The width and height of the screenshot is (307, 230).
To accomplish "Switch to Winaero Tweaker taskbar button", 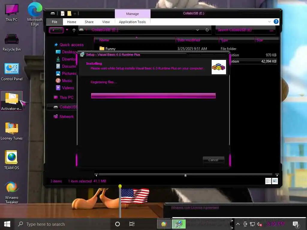I will pyautogui.click(x=164, y=224).
